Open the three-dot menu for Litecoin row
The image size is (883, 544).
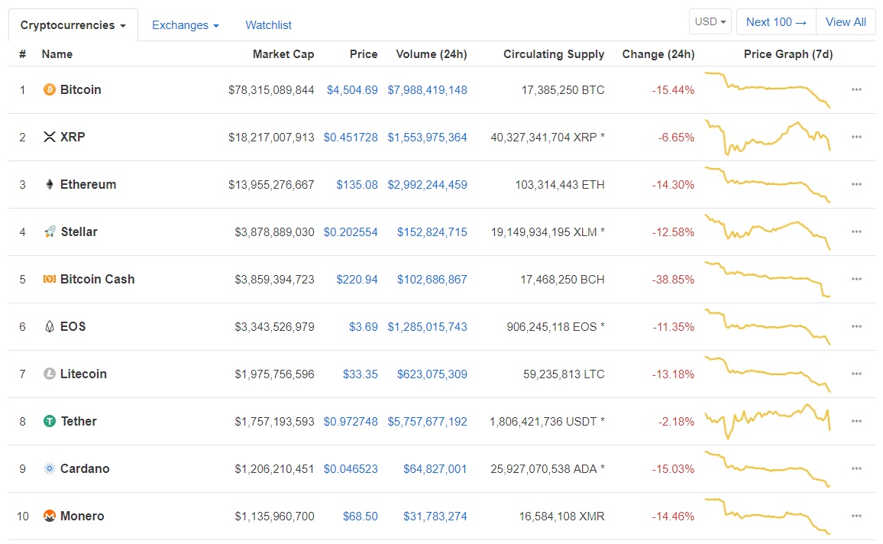click(856, 374)
